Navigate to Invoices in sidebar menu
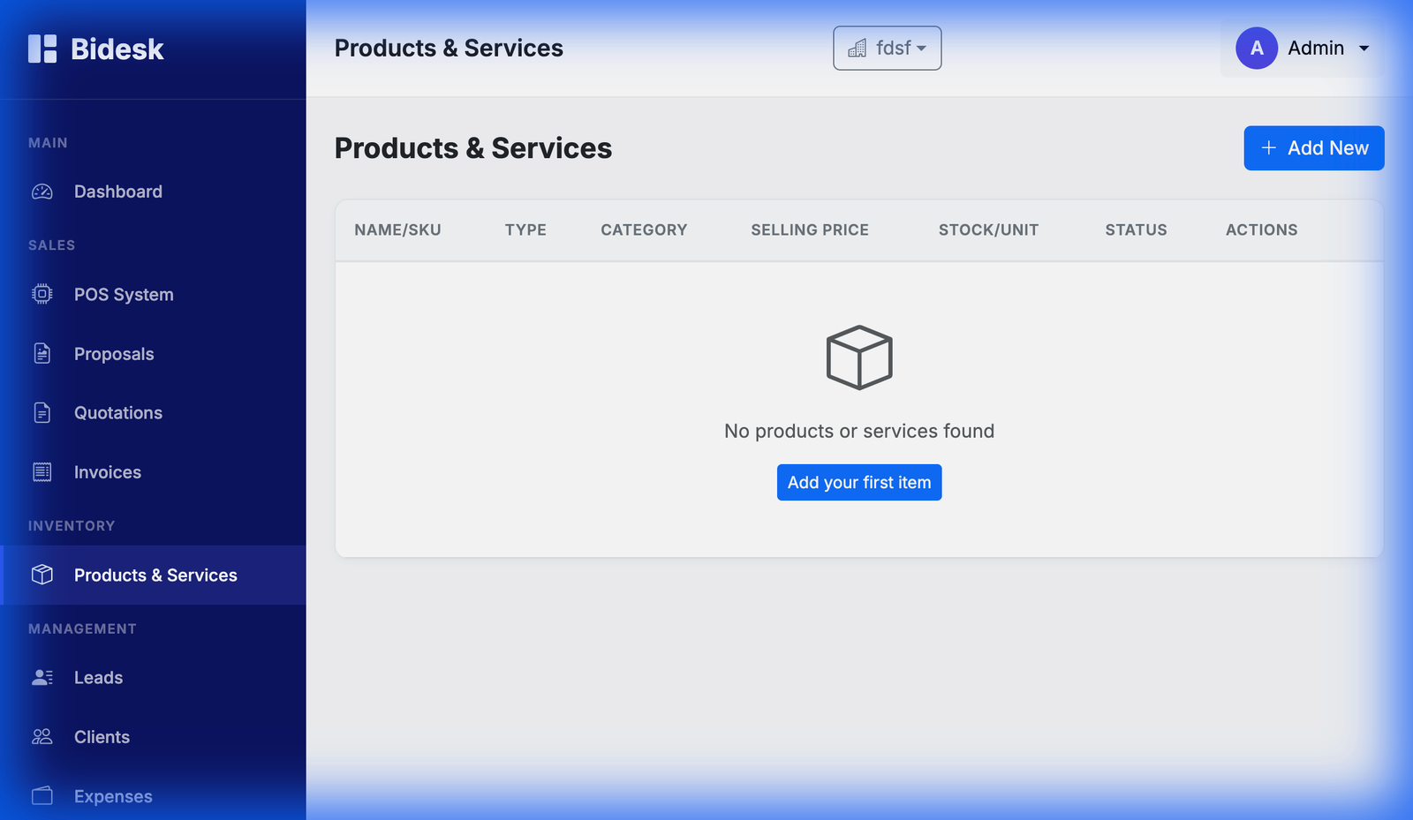Screen dimensions: 1413x820 tap(106, 471)
